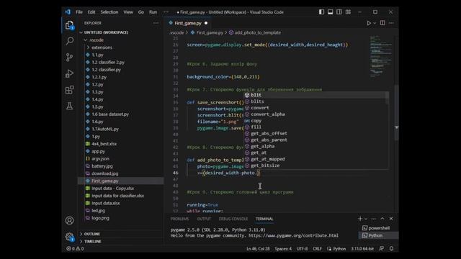Open the Customize Layout icon
Screen dimensions: 461x259
pos(348,12)
